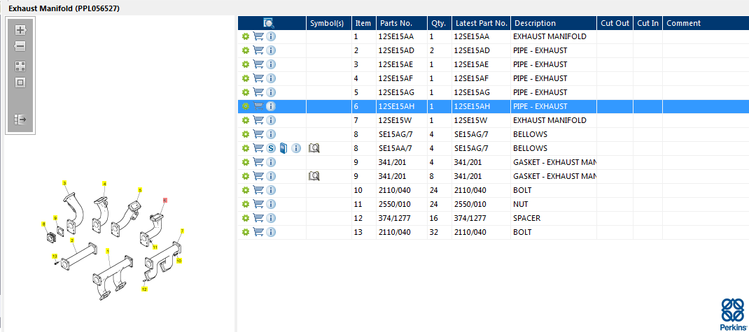Click the quantity 32 cell
749x332 pixels.
pyautogui.click(x=440, y=232)
